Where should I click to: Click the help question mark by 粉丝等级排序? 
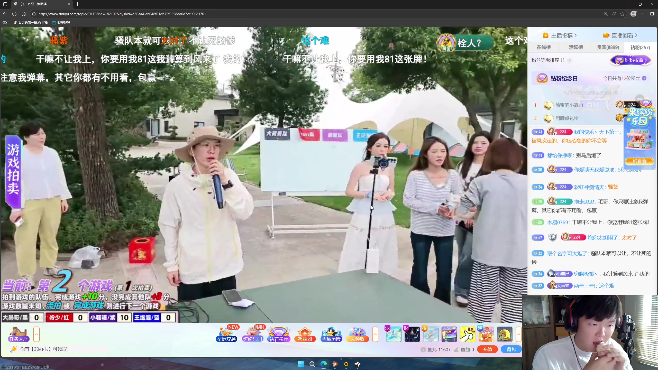pos(570,60)
